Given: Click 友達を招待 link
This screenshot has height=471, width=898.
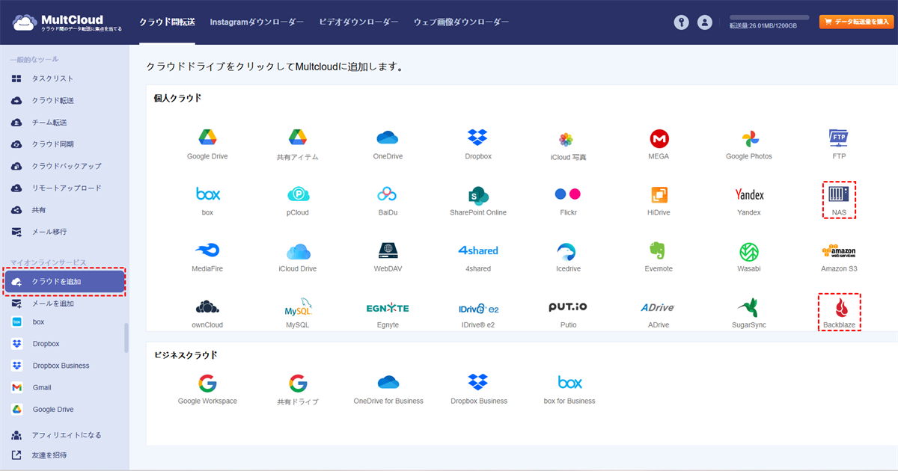Looking at the screenshot, I should (x=49, y=455).
